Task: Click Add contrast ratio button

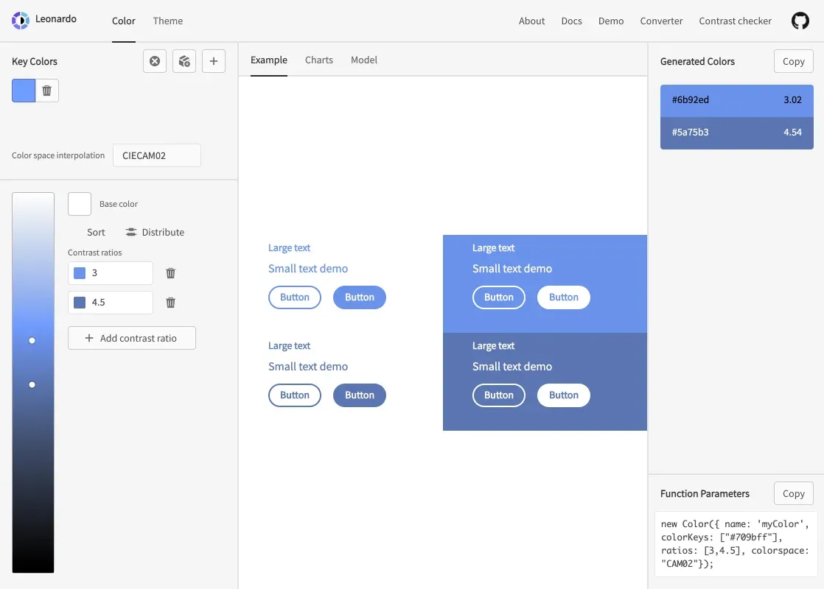Action: tap(132, 338)
